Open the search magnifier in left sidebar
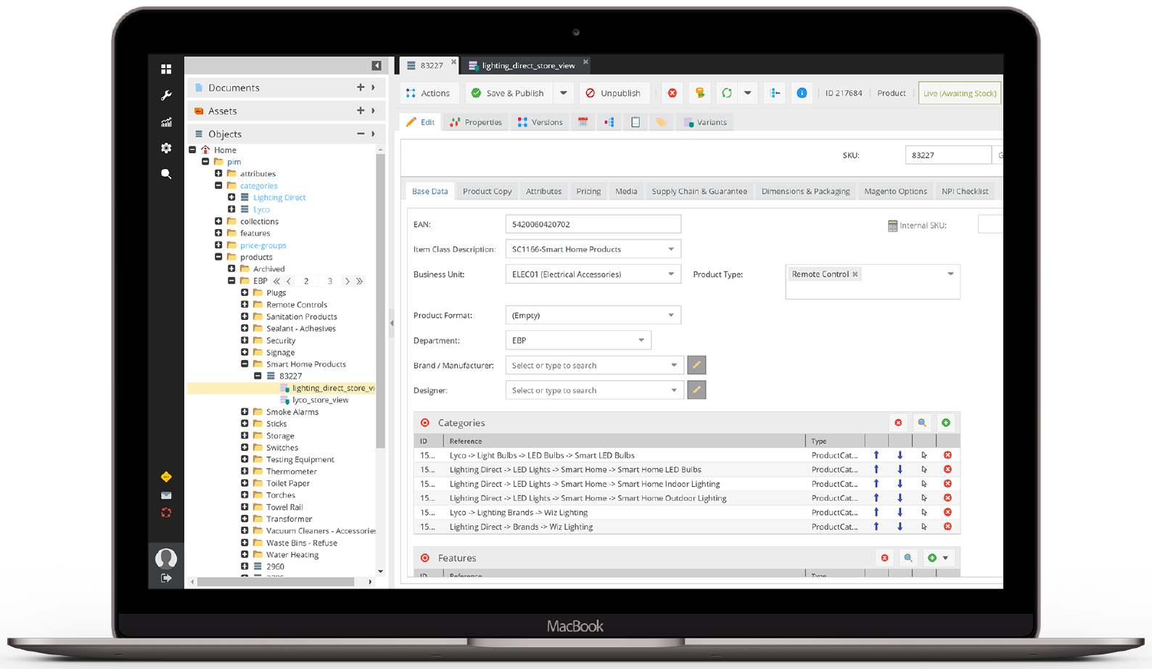 (x=166, y=174)
